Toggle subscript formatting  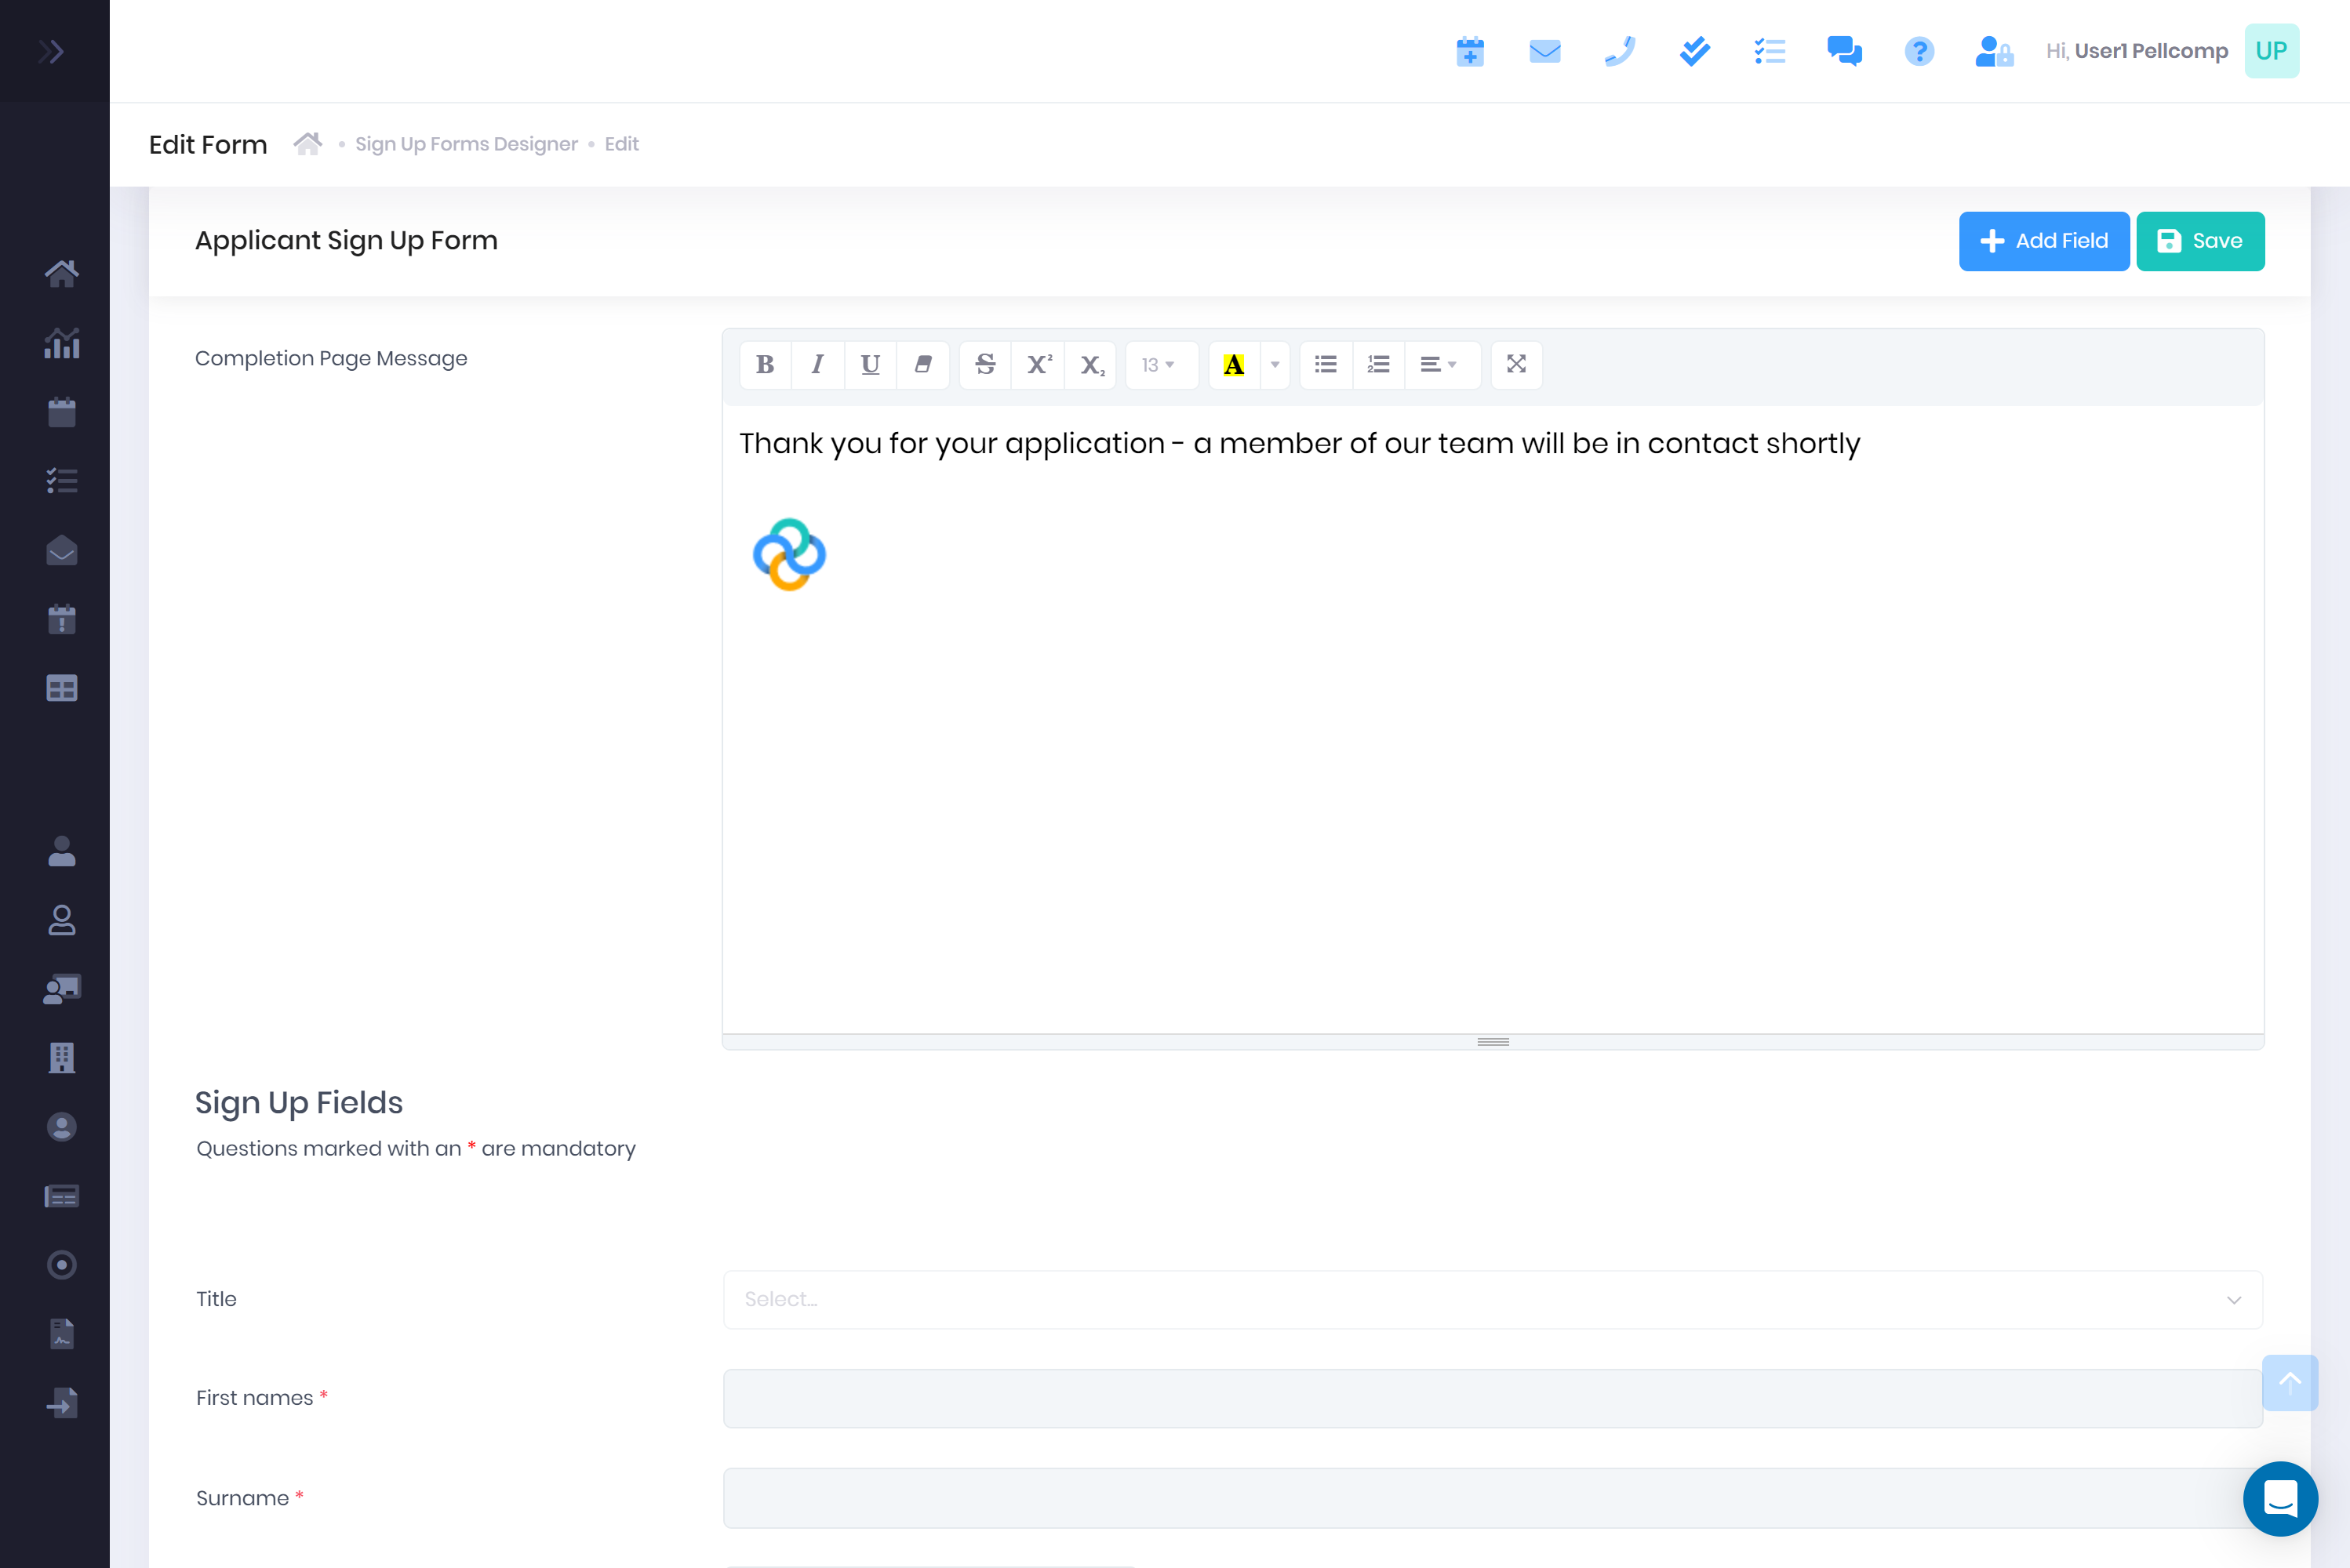pos(1090,364)
